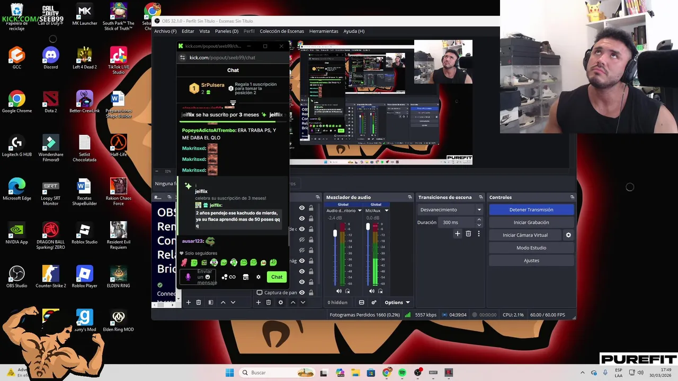Click Detener Transmisión button
678x381 pixels.
[531, 210]
